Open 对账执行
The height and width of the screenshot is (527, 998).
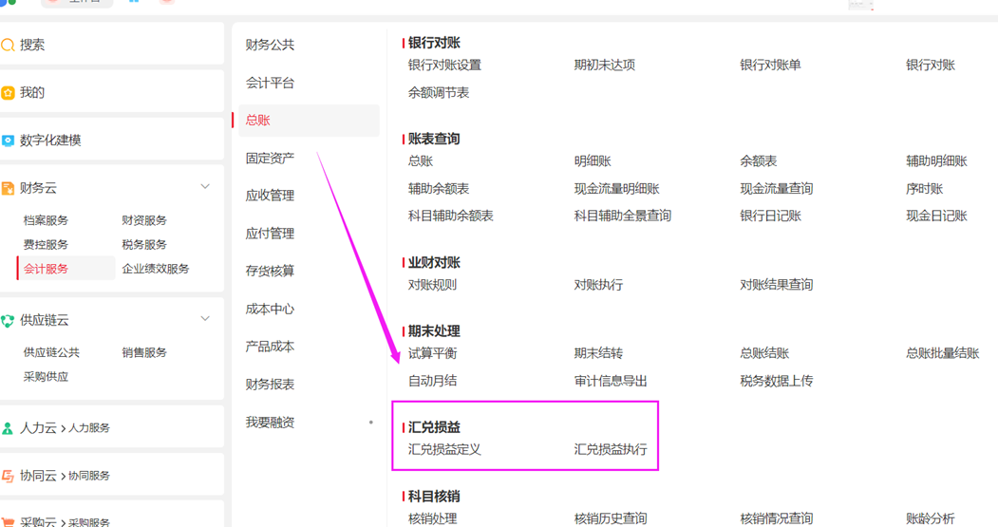tap(598, 285)
